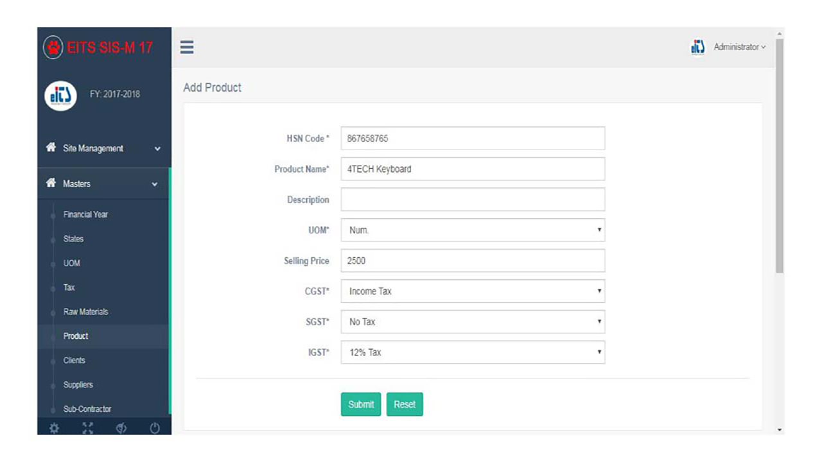This screenshot has height=462, width=822.
Task: Collapse the Masters menu chevron
Action: coord(154,184)
